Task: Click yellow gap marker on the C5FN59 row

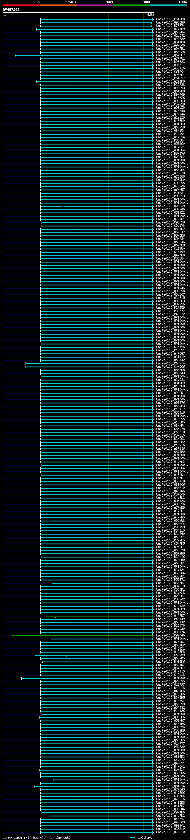Action: (x=67, y=656)
